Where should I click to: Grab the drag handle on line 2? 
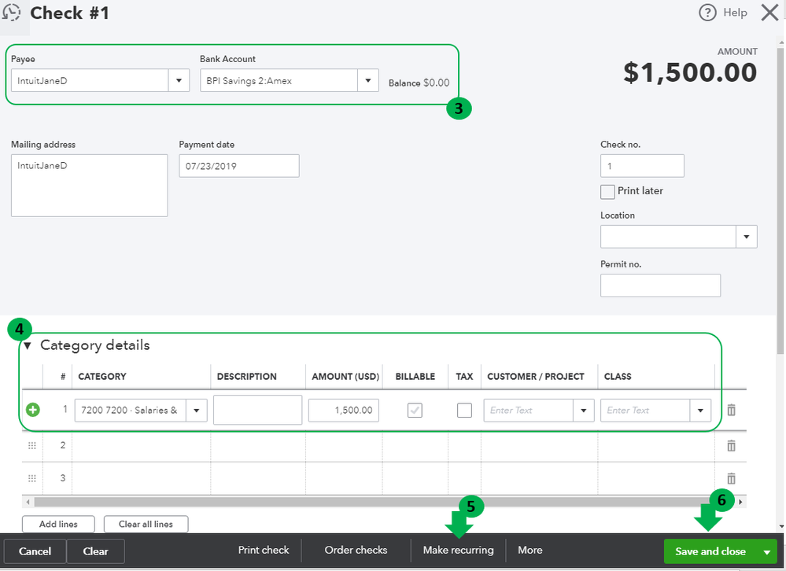tap(32, 445)
